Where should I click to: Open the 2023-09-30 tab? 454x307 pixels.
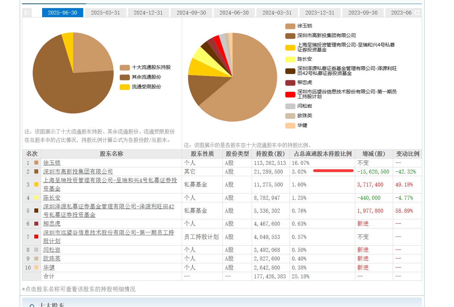click(363, 13)
